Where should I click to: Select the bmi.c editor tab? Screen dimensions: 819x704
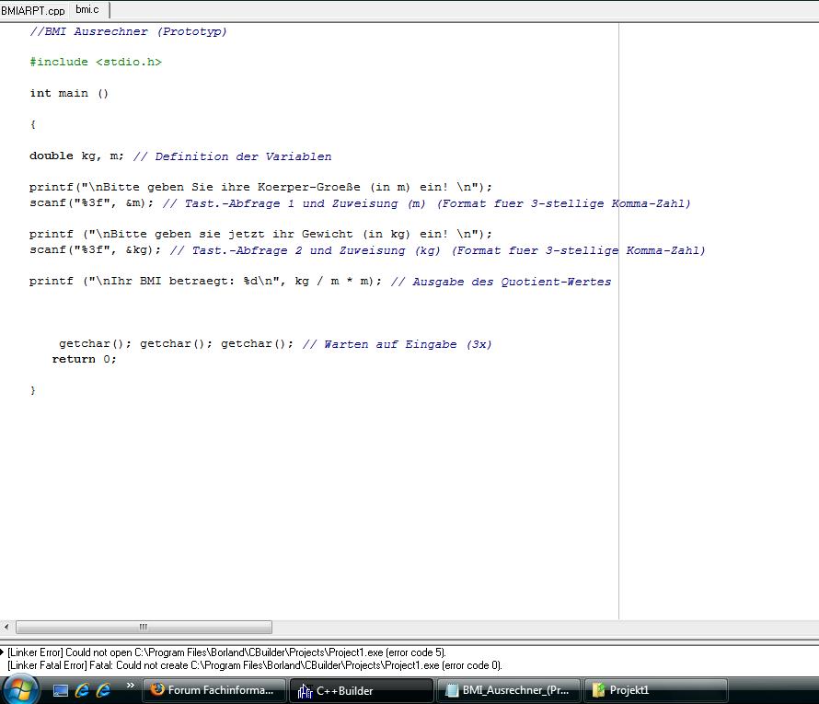(87, 9)
